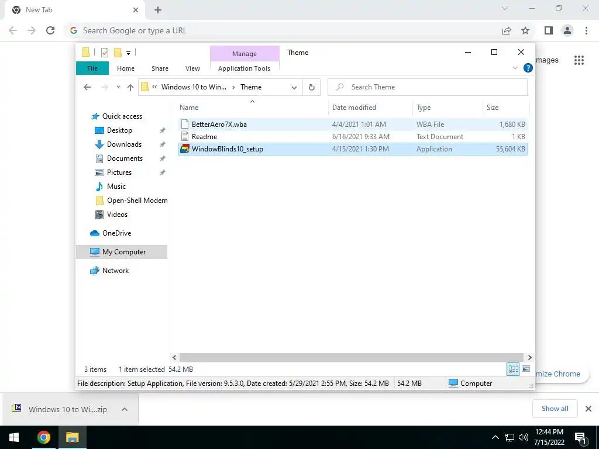
Task: Bookmark this tab with star icon
Action: point(525,30)
